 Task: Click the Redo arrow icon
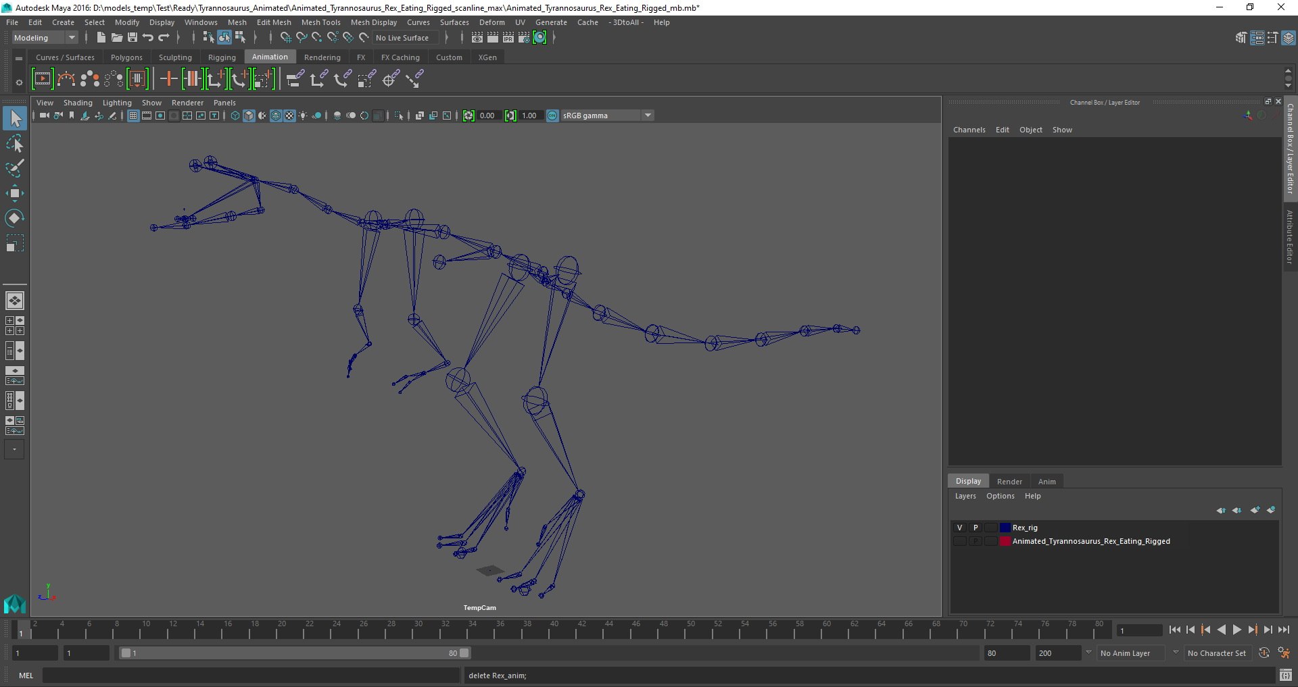164,38
